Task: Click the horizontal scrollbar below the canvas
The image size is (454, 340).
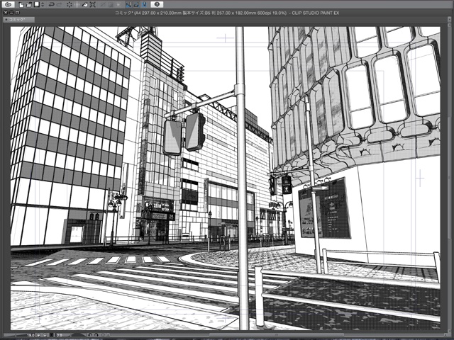Action: point(275,335)
